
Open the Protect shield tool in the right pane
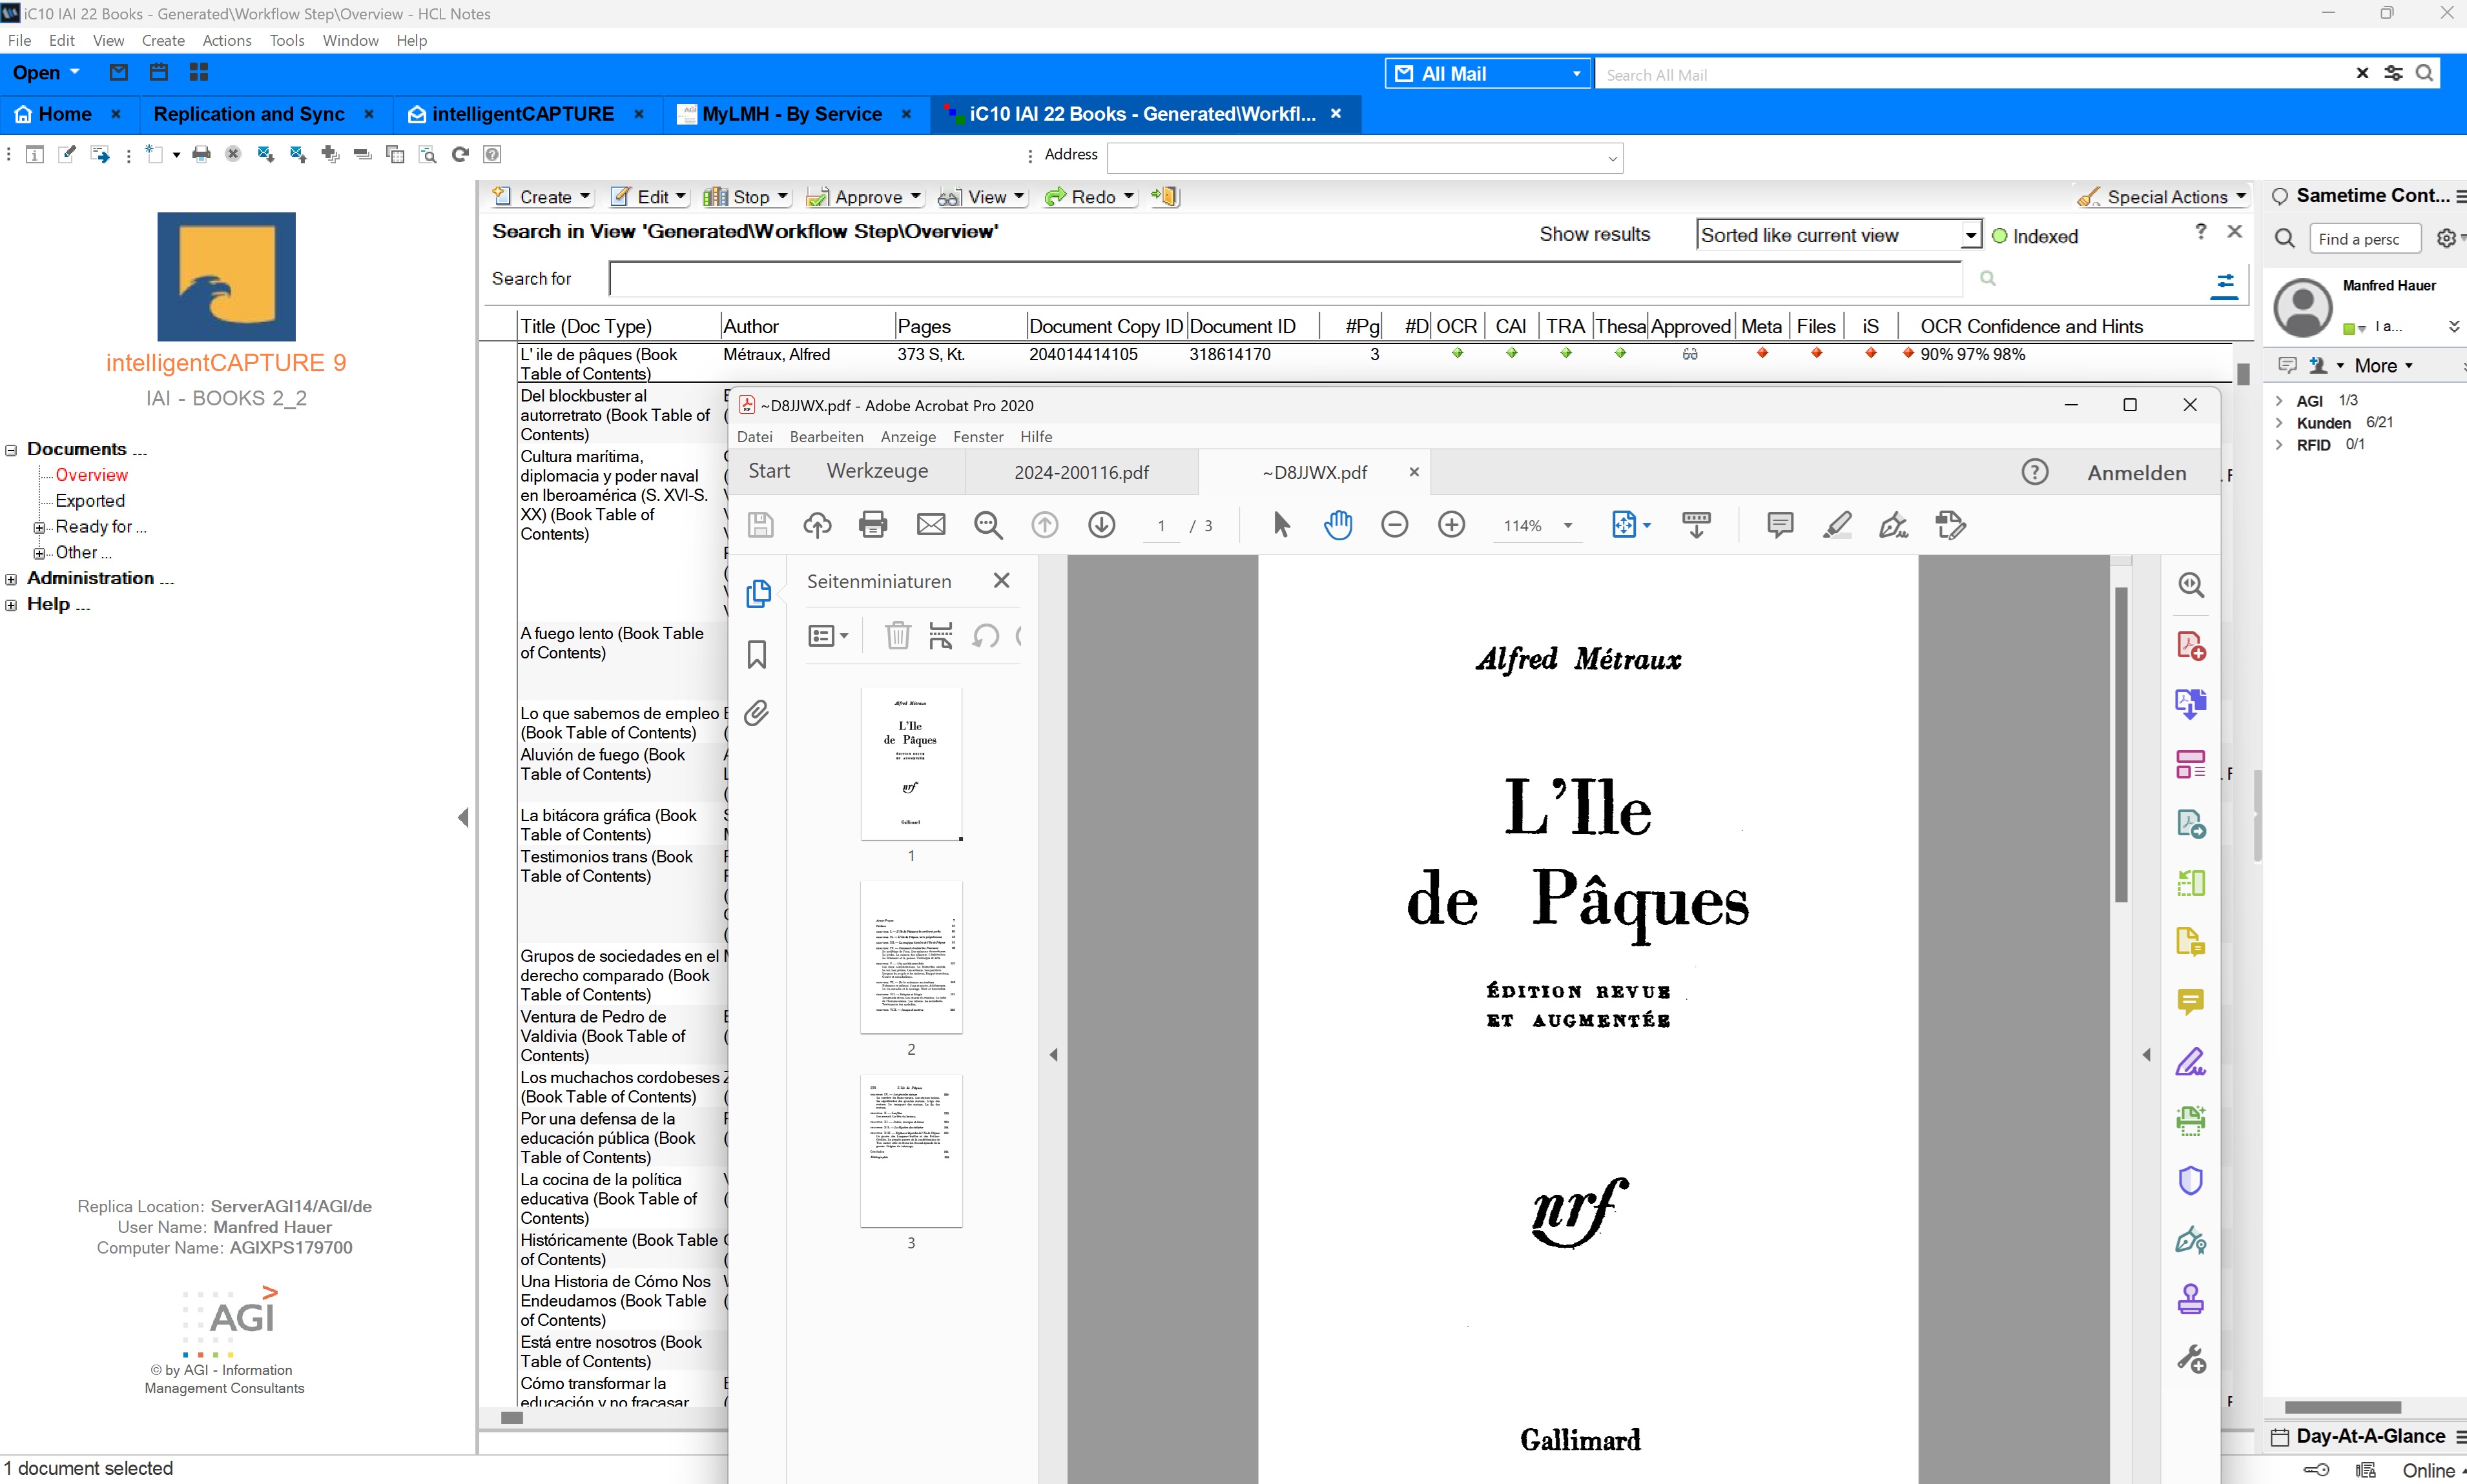(x=2191, y=1181)
